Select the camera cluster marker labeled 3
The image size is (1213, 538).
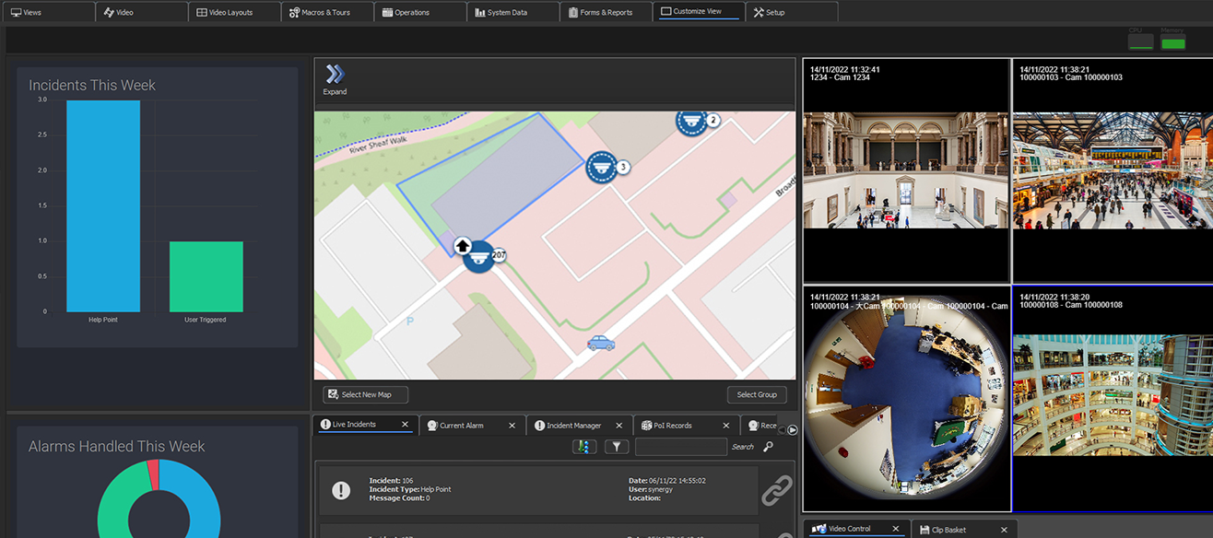click(602, 167)
